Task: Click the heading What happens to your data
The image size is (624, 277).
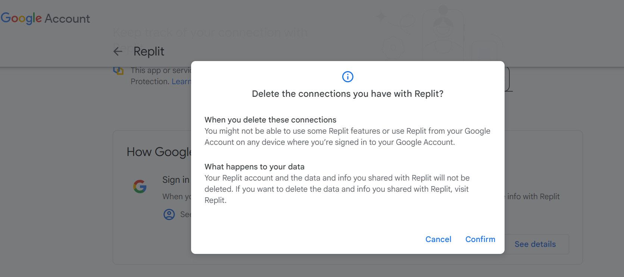Action: point(254,167)
